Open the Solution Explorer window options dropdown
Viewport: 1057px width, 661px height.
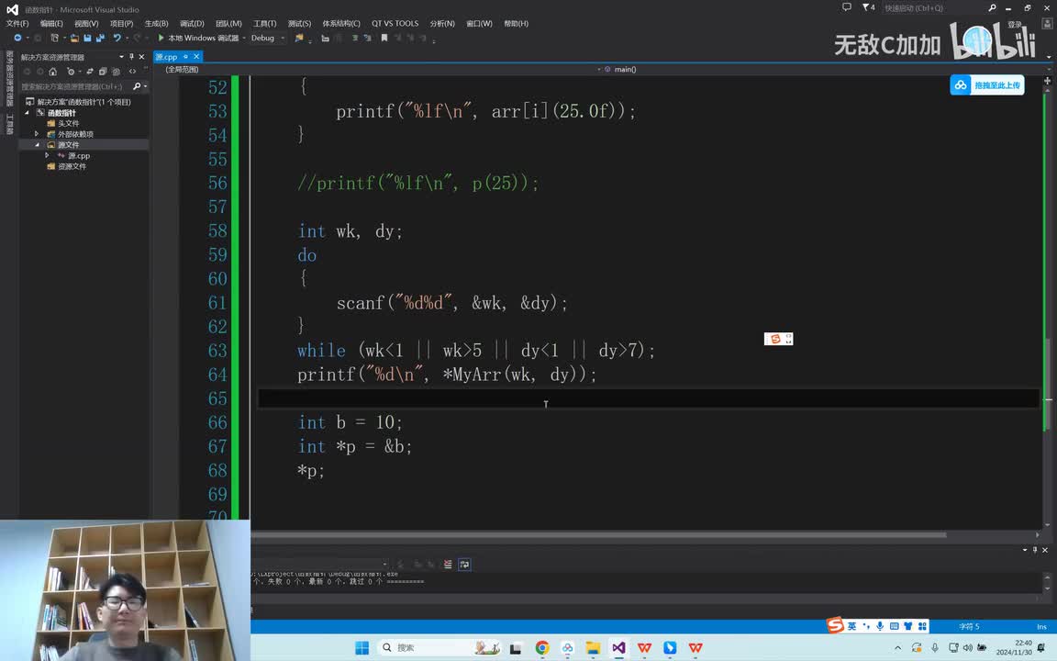(x=121, y=57)
